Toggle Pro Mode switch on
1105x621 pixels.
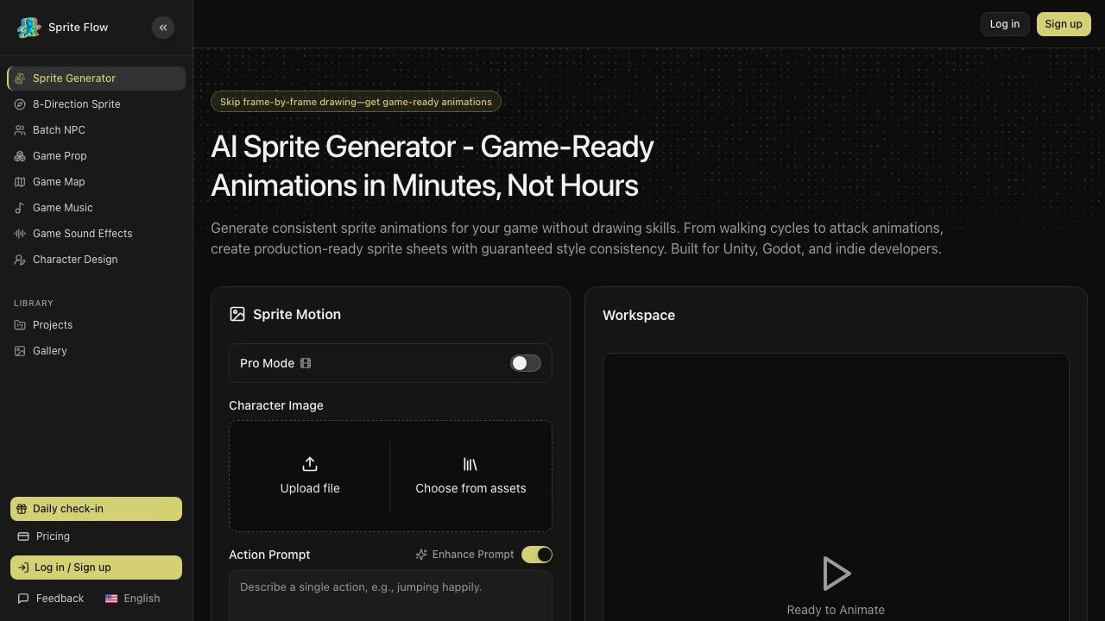(x=526, y=363)
